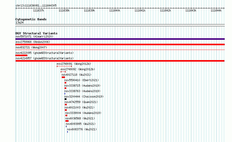Click the ruler's right arrow end
Screen dimensions: 232x142
[x=224, y=8]
